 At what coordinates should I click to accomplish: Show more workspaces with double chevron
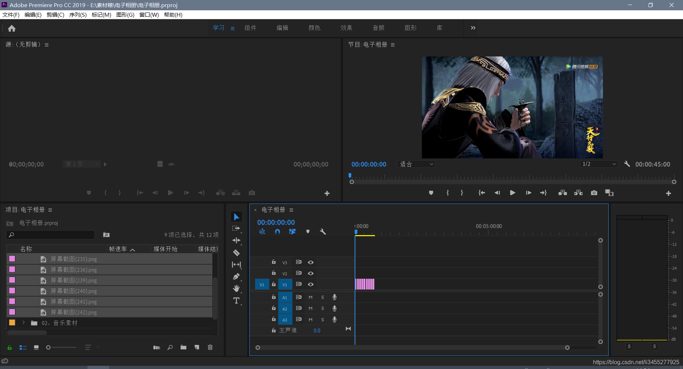tap(473, 28)
